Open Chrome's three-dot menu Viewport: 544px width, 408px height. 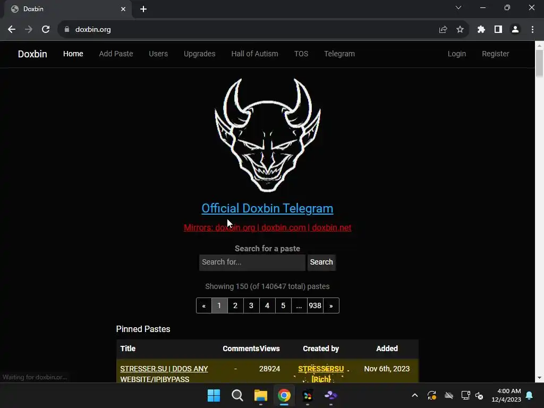click(532, 30)
